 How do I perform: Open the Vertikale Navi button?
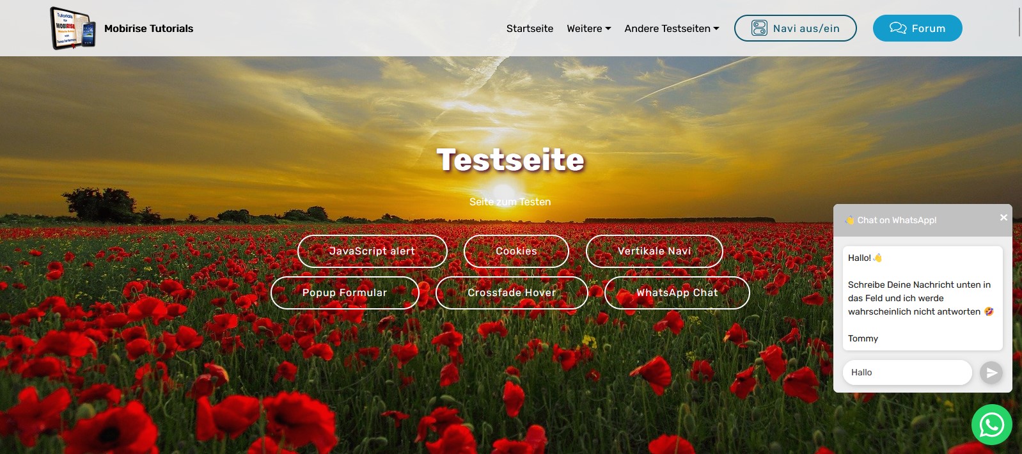pos(654,251)
